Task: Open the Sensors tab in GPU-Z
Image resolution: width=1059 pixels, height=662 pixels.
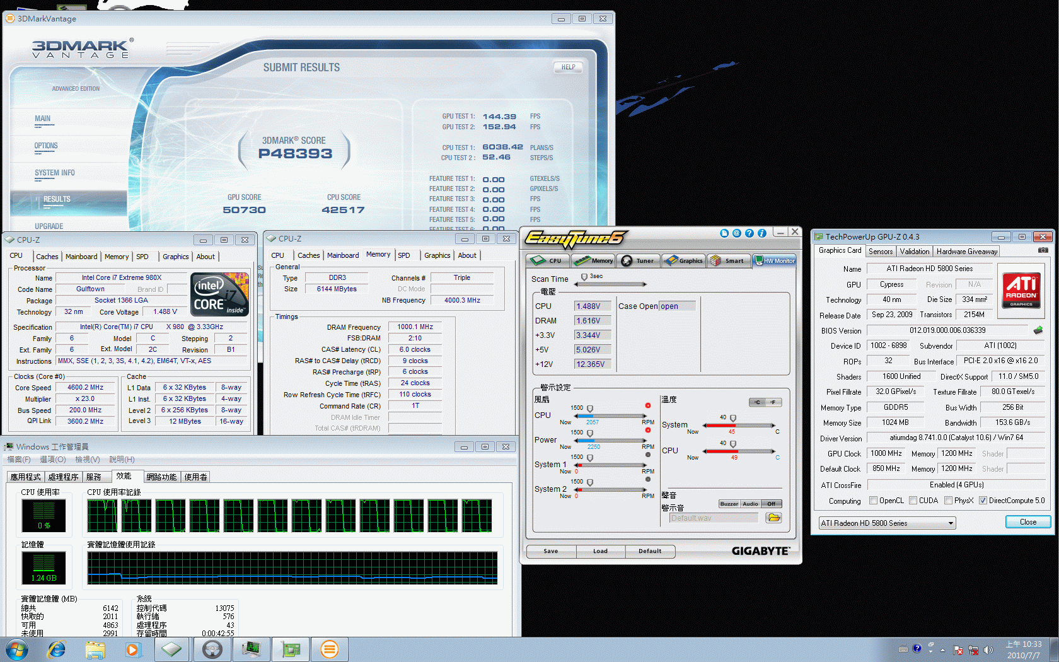Action: [880, 251]
